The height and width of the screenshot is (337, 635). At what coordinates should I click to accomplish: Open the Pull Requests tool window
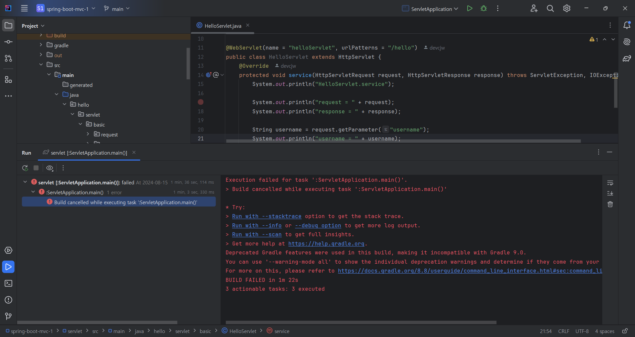coord(8,58)
